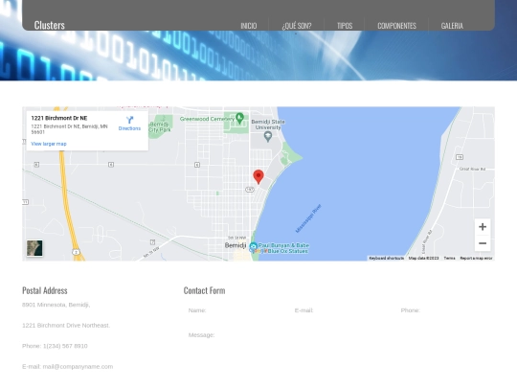Click the mail@companyname.com email link

pos(78,367)
